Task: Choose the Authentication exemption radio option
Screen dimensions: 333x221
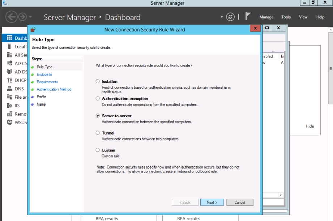Action: (98, 99)
